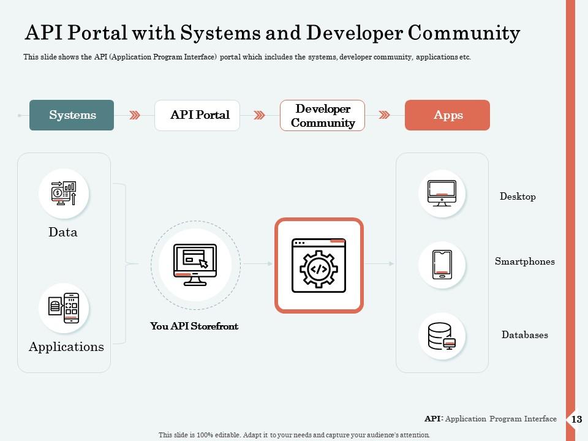Click the slide description subtitle text
The image size is (588, 441).
pyautogui.click(x=247, y=57)
